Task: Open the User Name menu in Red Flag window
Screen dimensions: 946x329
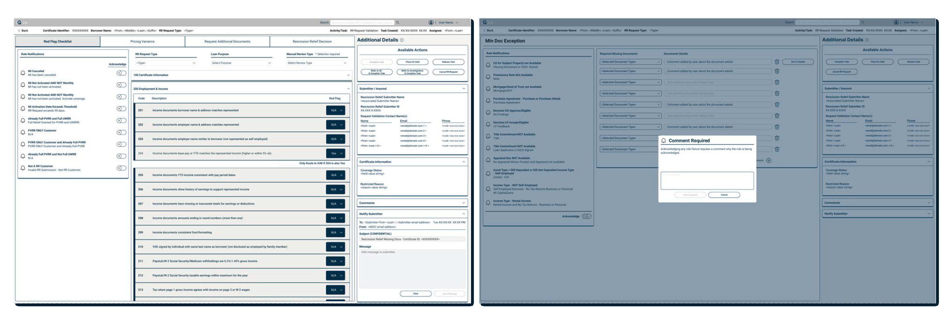Action: 448,22
